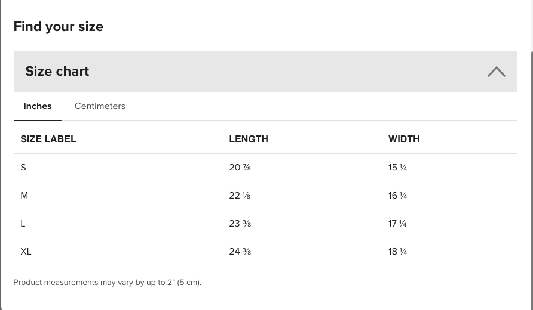The height and width of the screenshot is (310, 533).
Task: Click the LENGTH column header
Action: (249, 139)
